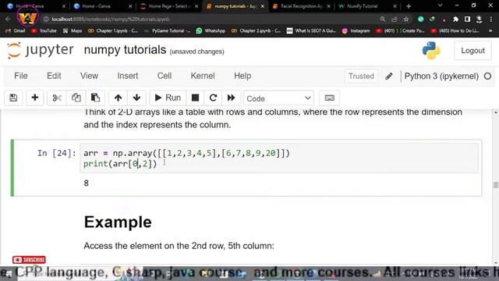Insert cell below with plus icon
499x281 pixels.
tap(35, 98)
